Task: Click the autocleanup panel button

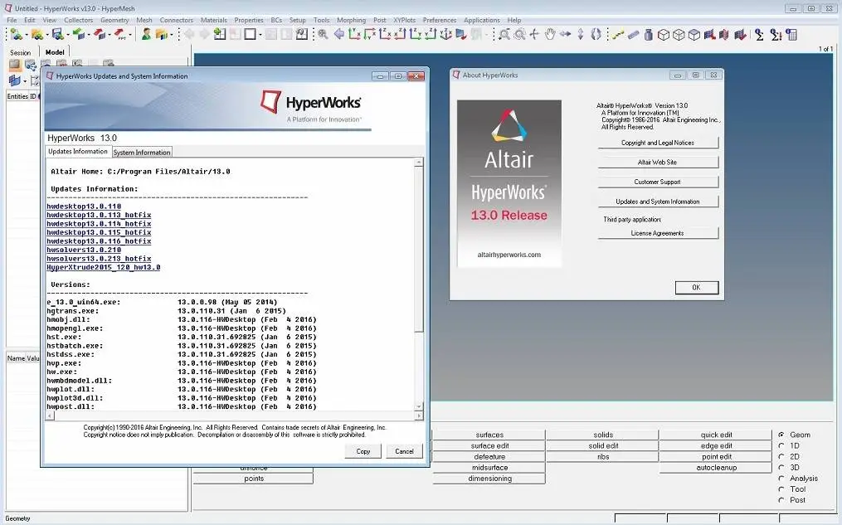Action: point(716,468)
